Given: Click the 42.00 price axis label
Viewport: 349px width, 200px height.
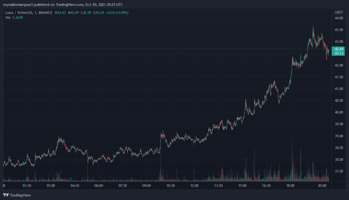Looking at the screenshot, I should pos(339,65).
